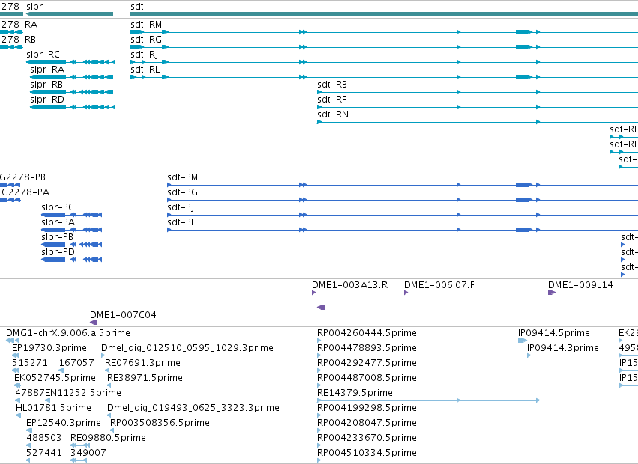Select protein slpr-PB label

[x=58, y=238]
